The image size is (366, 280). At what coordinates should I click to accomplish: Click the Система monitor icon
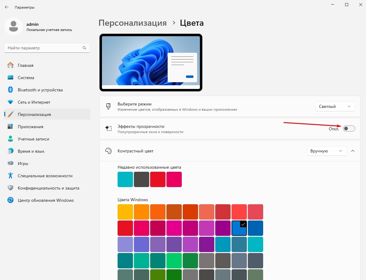(x=10, y=78)
